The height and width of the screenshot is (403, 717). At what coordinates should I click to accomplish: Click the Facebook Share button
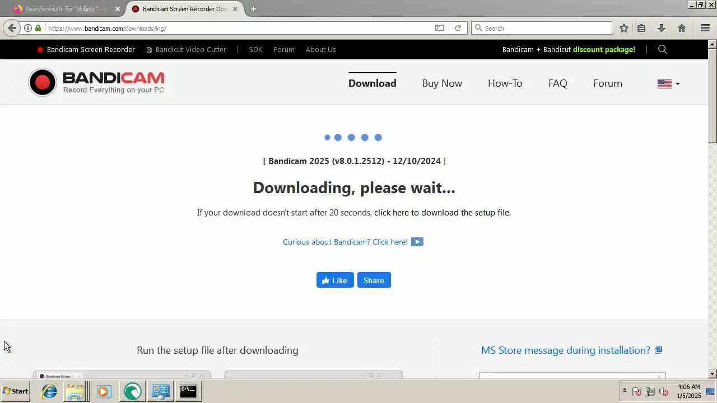374,280
